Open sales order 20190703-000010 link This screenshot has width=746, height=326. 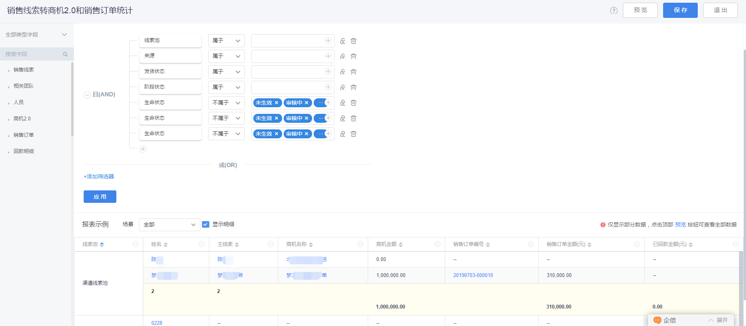pyautogui.click(x=473, y=275)
